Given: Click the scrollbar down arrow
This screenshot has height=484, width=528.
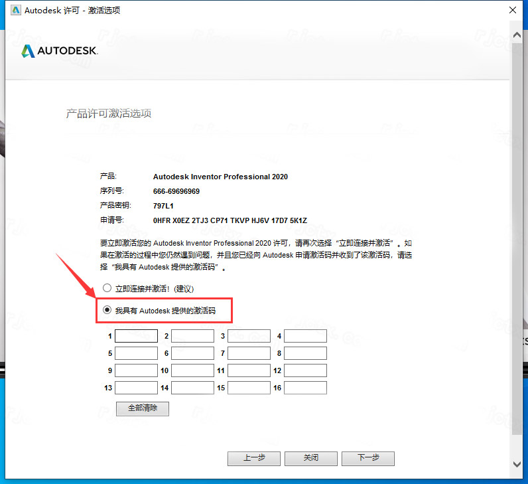Looking at the screenshot, I should (517, 464).
